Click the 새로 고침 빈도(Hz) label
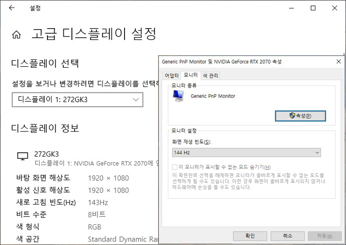Image resolution: width=346 pixels, height=245 pixels. coord(46,202)
